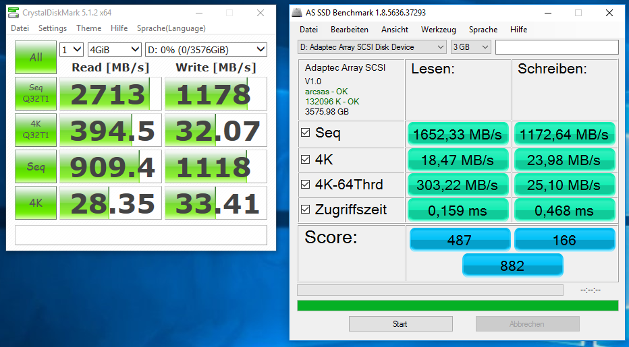The width and height of the screenshot is (629, 347).
Task: Run the 4K Q32T1 test in CrystalDiskMark
Action: point(36,130)
